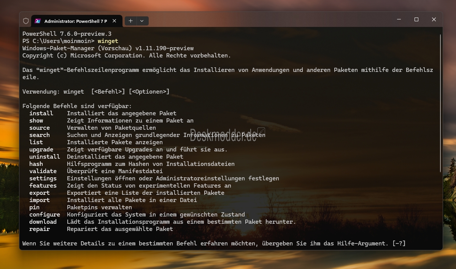Click the 'search' command name

[40, 135]
